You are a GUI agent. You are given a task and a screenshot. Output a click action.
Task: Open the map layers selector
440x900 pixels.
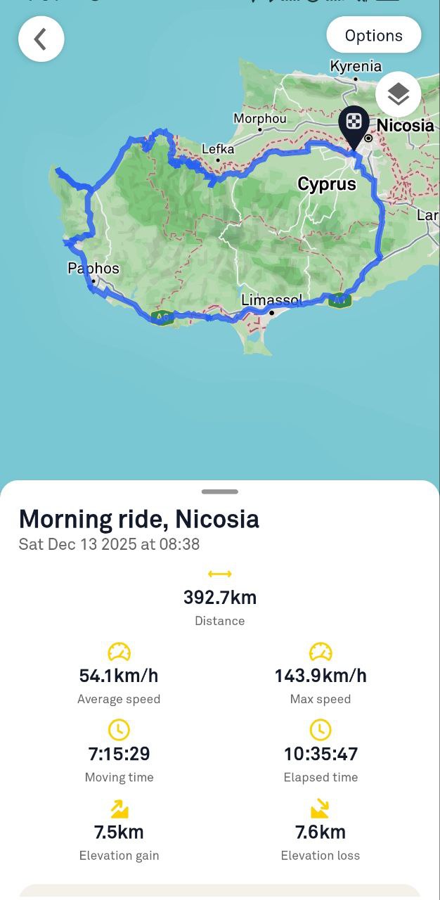point(398,94)
